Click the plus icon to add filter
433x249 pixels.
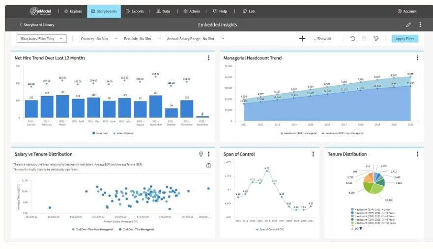(x=302, y=39)
